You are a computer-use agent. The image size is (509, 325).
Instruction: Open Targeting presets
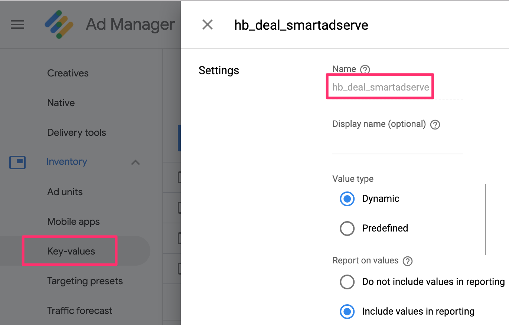click(x=85, y=281)
